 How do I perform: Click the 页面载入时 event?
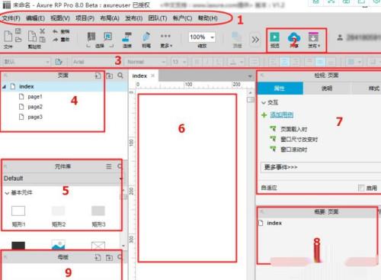coord(294,129)
